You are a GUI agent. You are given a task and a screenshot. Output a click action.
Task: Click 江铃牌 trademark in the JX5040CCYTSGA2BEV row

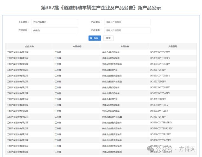tap(58, 128)
